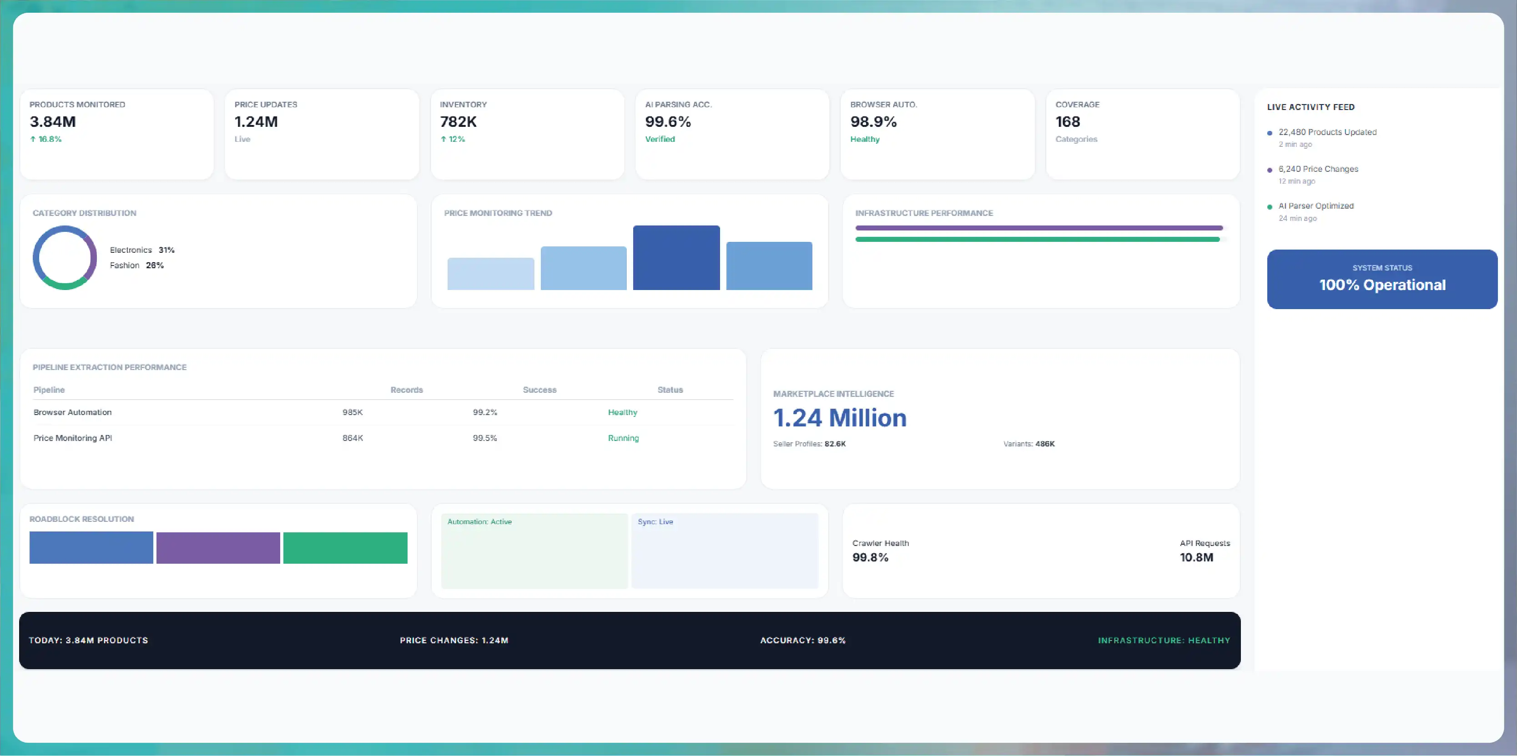Click the Browser Automation pipeline row
The width and height of the screenshot is (1517, 756).
383,412
